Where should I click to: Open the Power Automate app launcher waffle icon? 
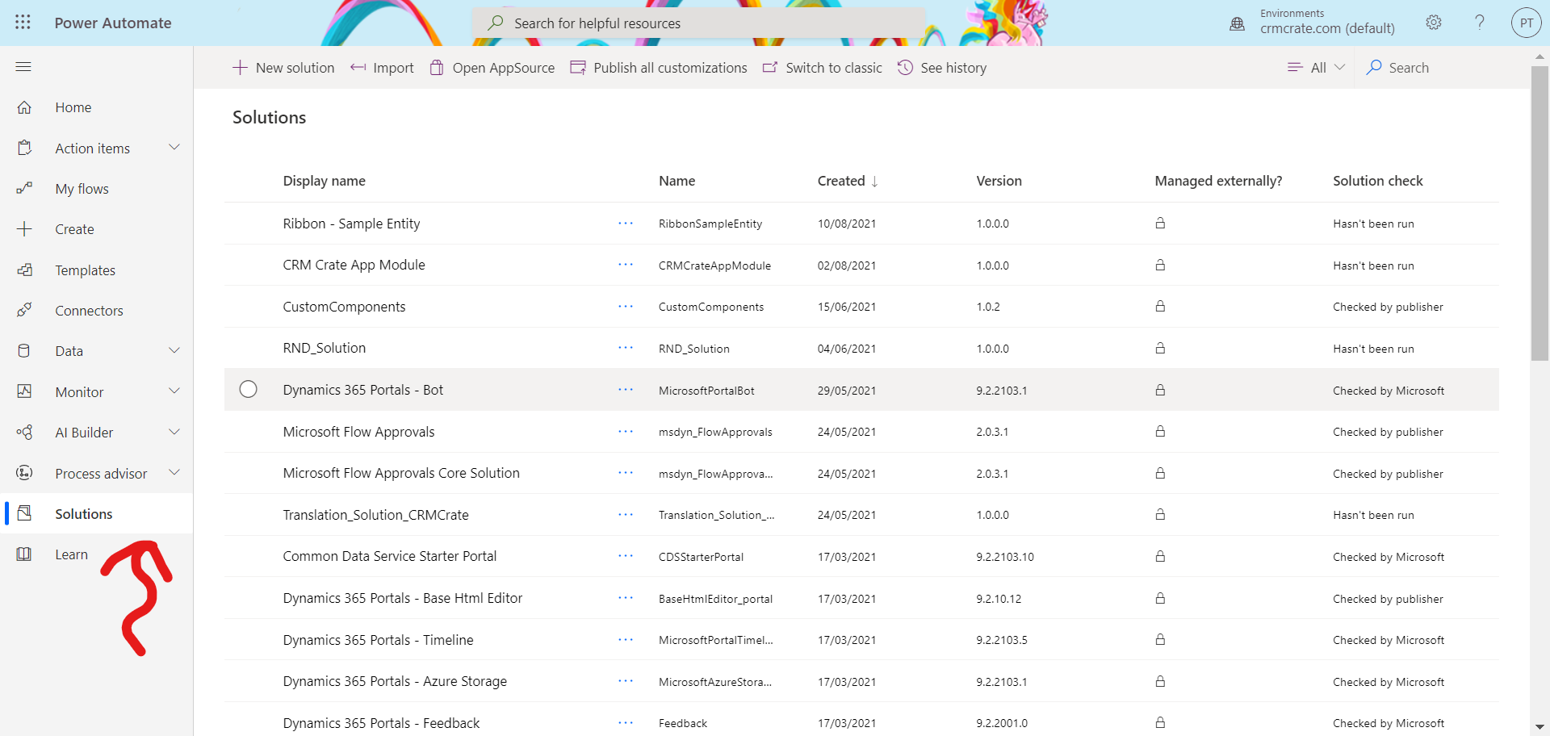pos(23,23)
